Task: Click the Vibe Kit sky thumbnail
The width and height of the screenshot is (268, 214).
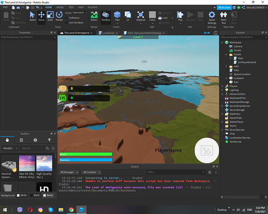Action: coord(27,163)
